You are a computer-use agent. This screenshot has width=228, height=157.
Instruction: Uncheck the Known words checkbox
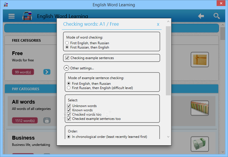click(69, 110)
